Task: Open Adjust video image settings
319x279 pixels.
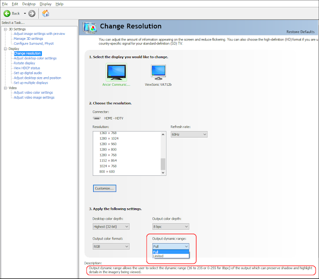Action: pos(34,98)
